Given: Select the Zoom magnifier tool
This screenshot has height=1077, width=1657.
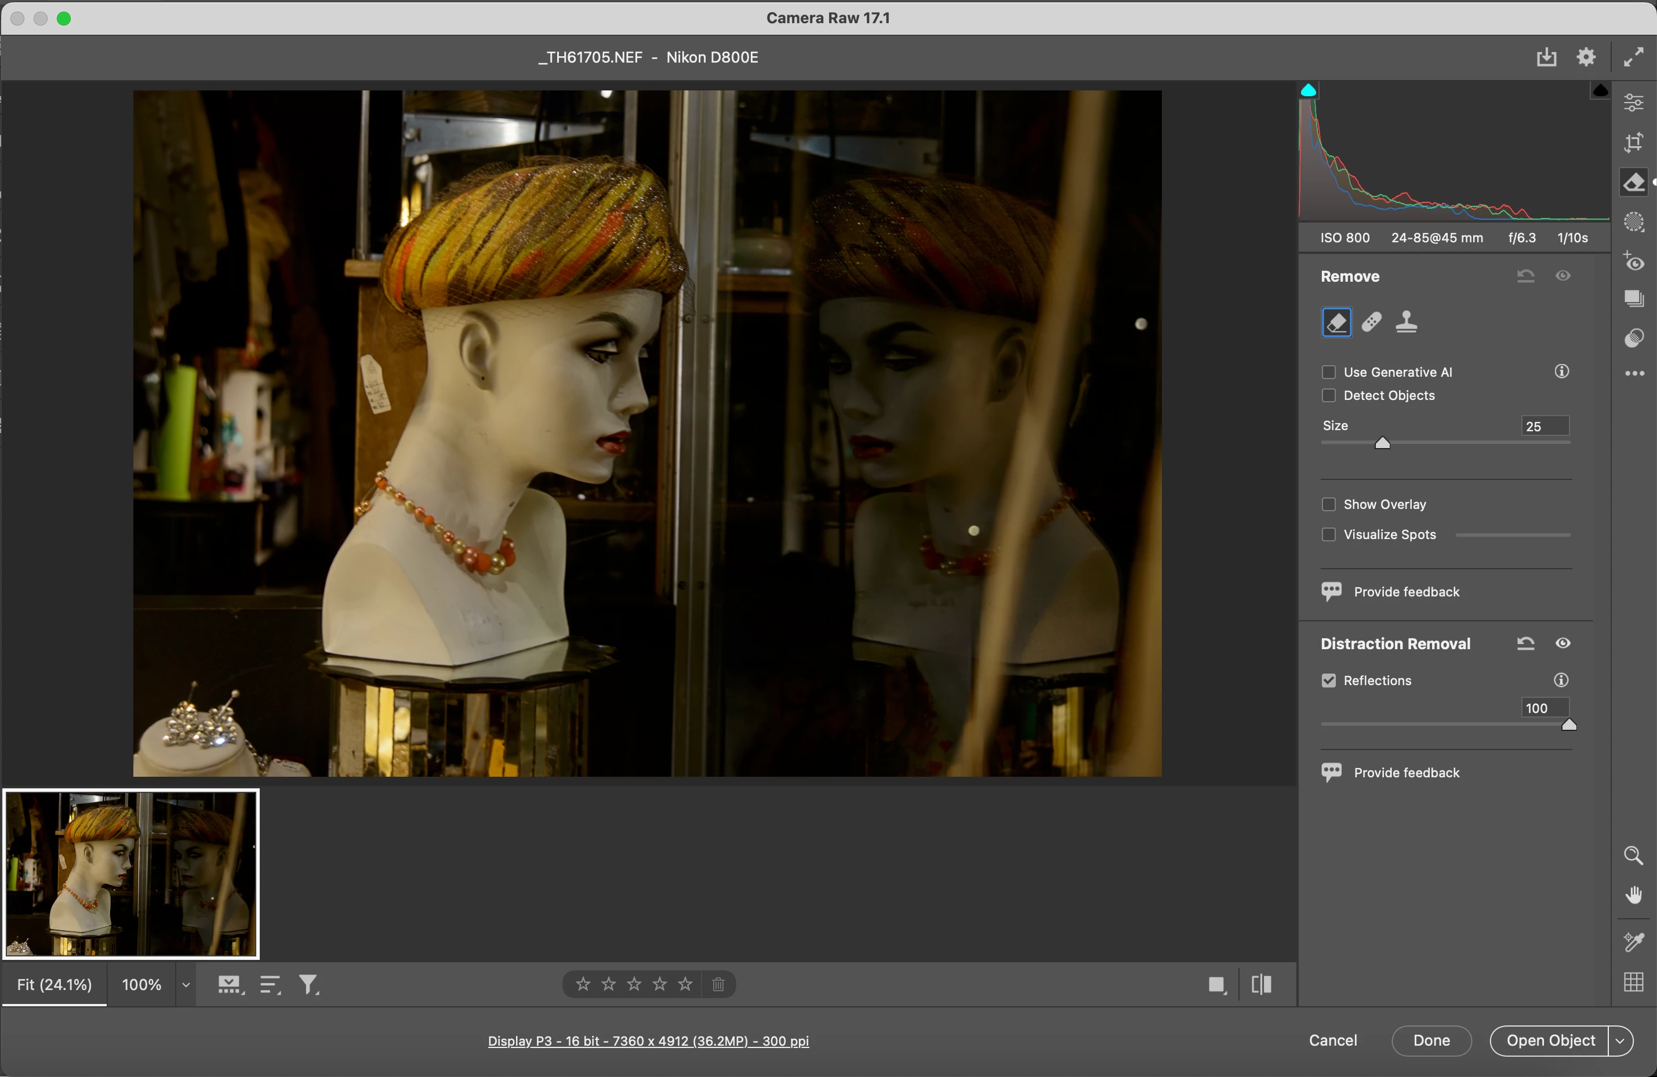Looking at the screenshot, I should tap(1633, 855).
